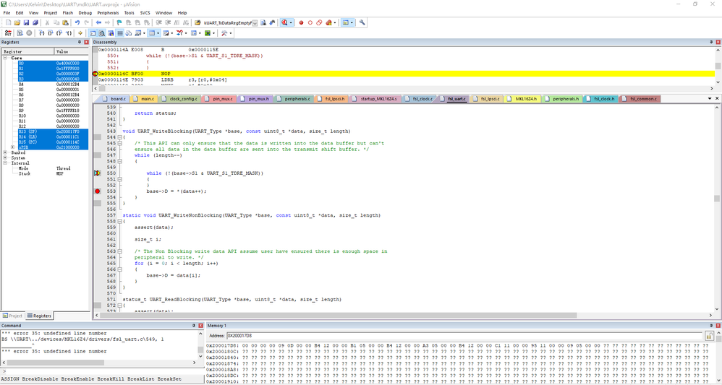The height and width of the screenshot is (385, 722).
Task: Switch to the Project tab at bottom left
Action: pos(12,316)
